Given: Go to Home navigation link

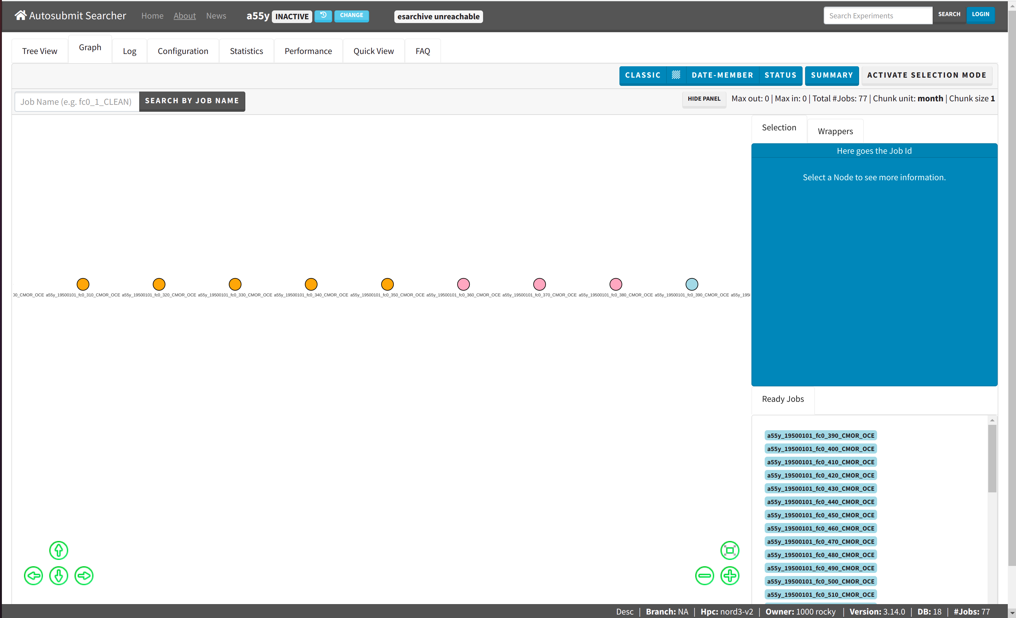Looking at the screenshot, I should (152, 16).
